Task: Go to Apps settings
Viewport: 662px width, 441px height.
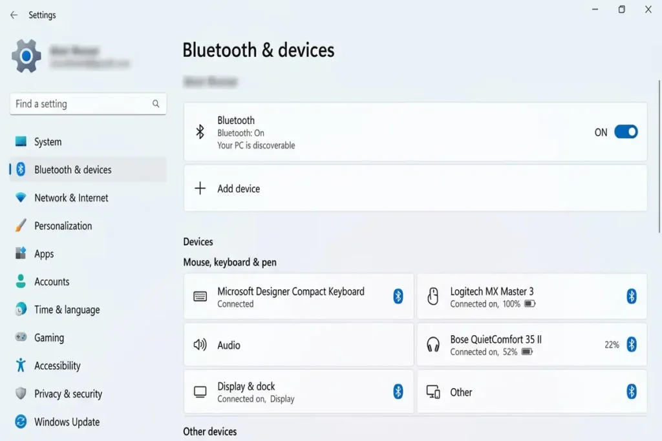Action: coord(88,253)
